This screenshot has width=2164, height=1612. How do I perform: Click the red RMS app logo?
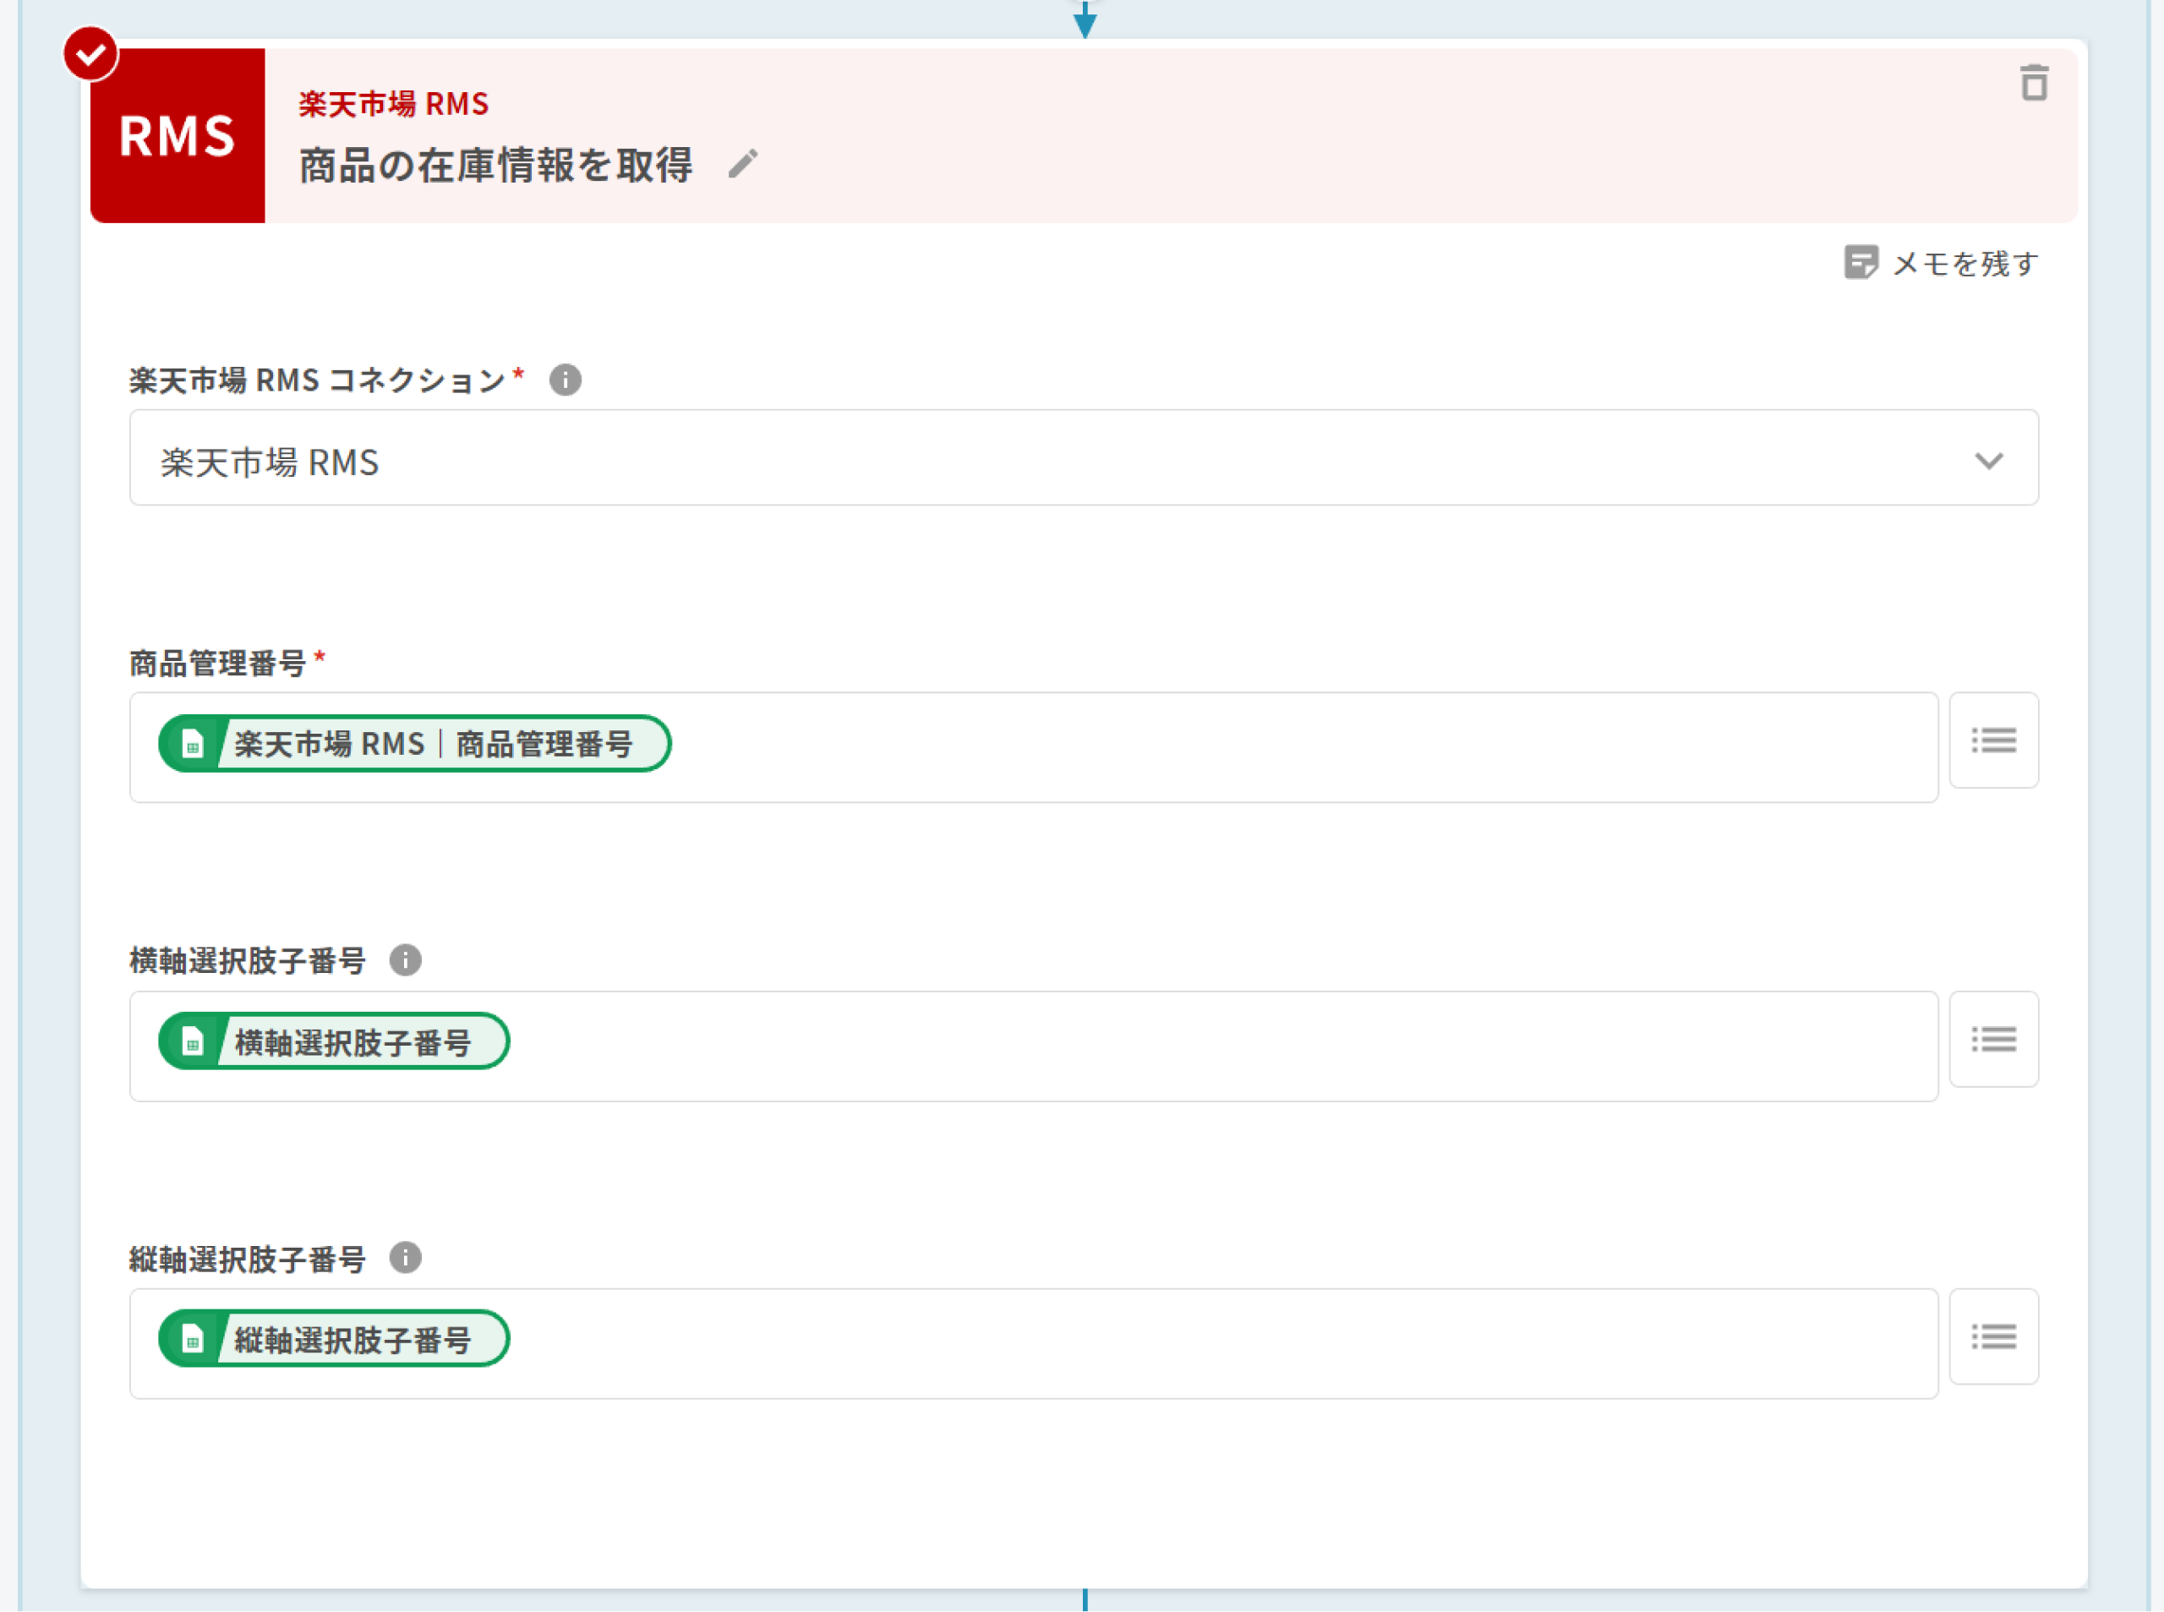(178, 135)
